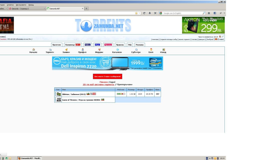The width and height of the screenshot is (256, 160).
Task: Click the Zamunda.NET torrents logo
Action: [x=103, y=25]
